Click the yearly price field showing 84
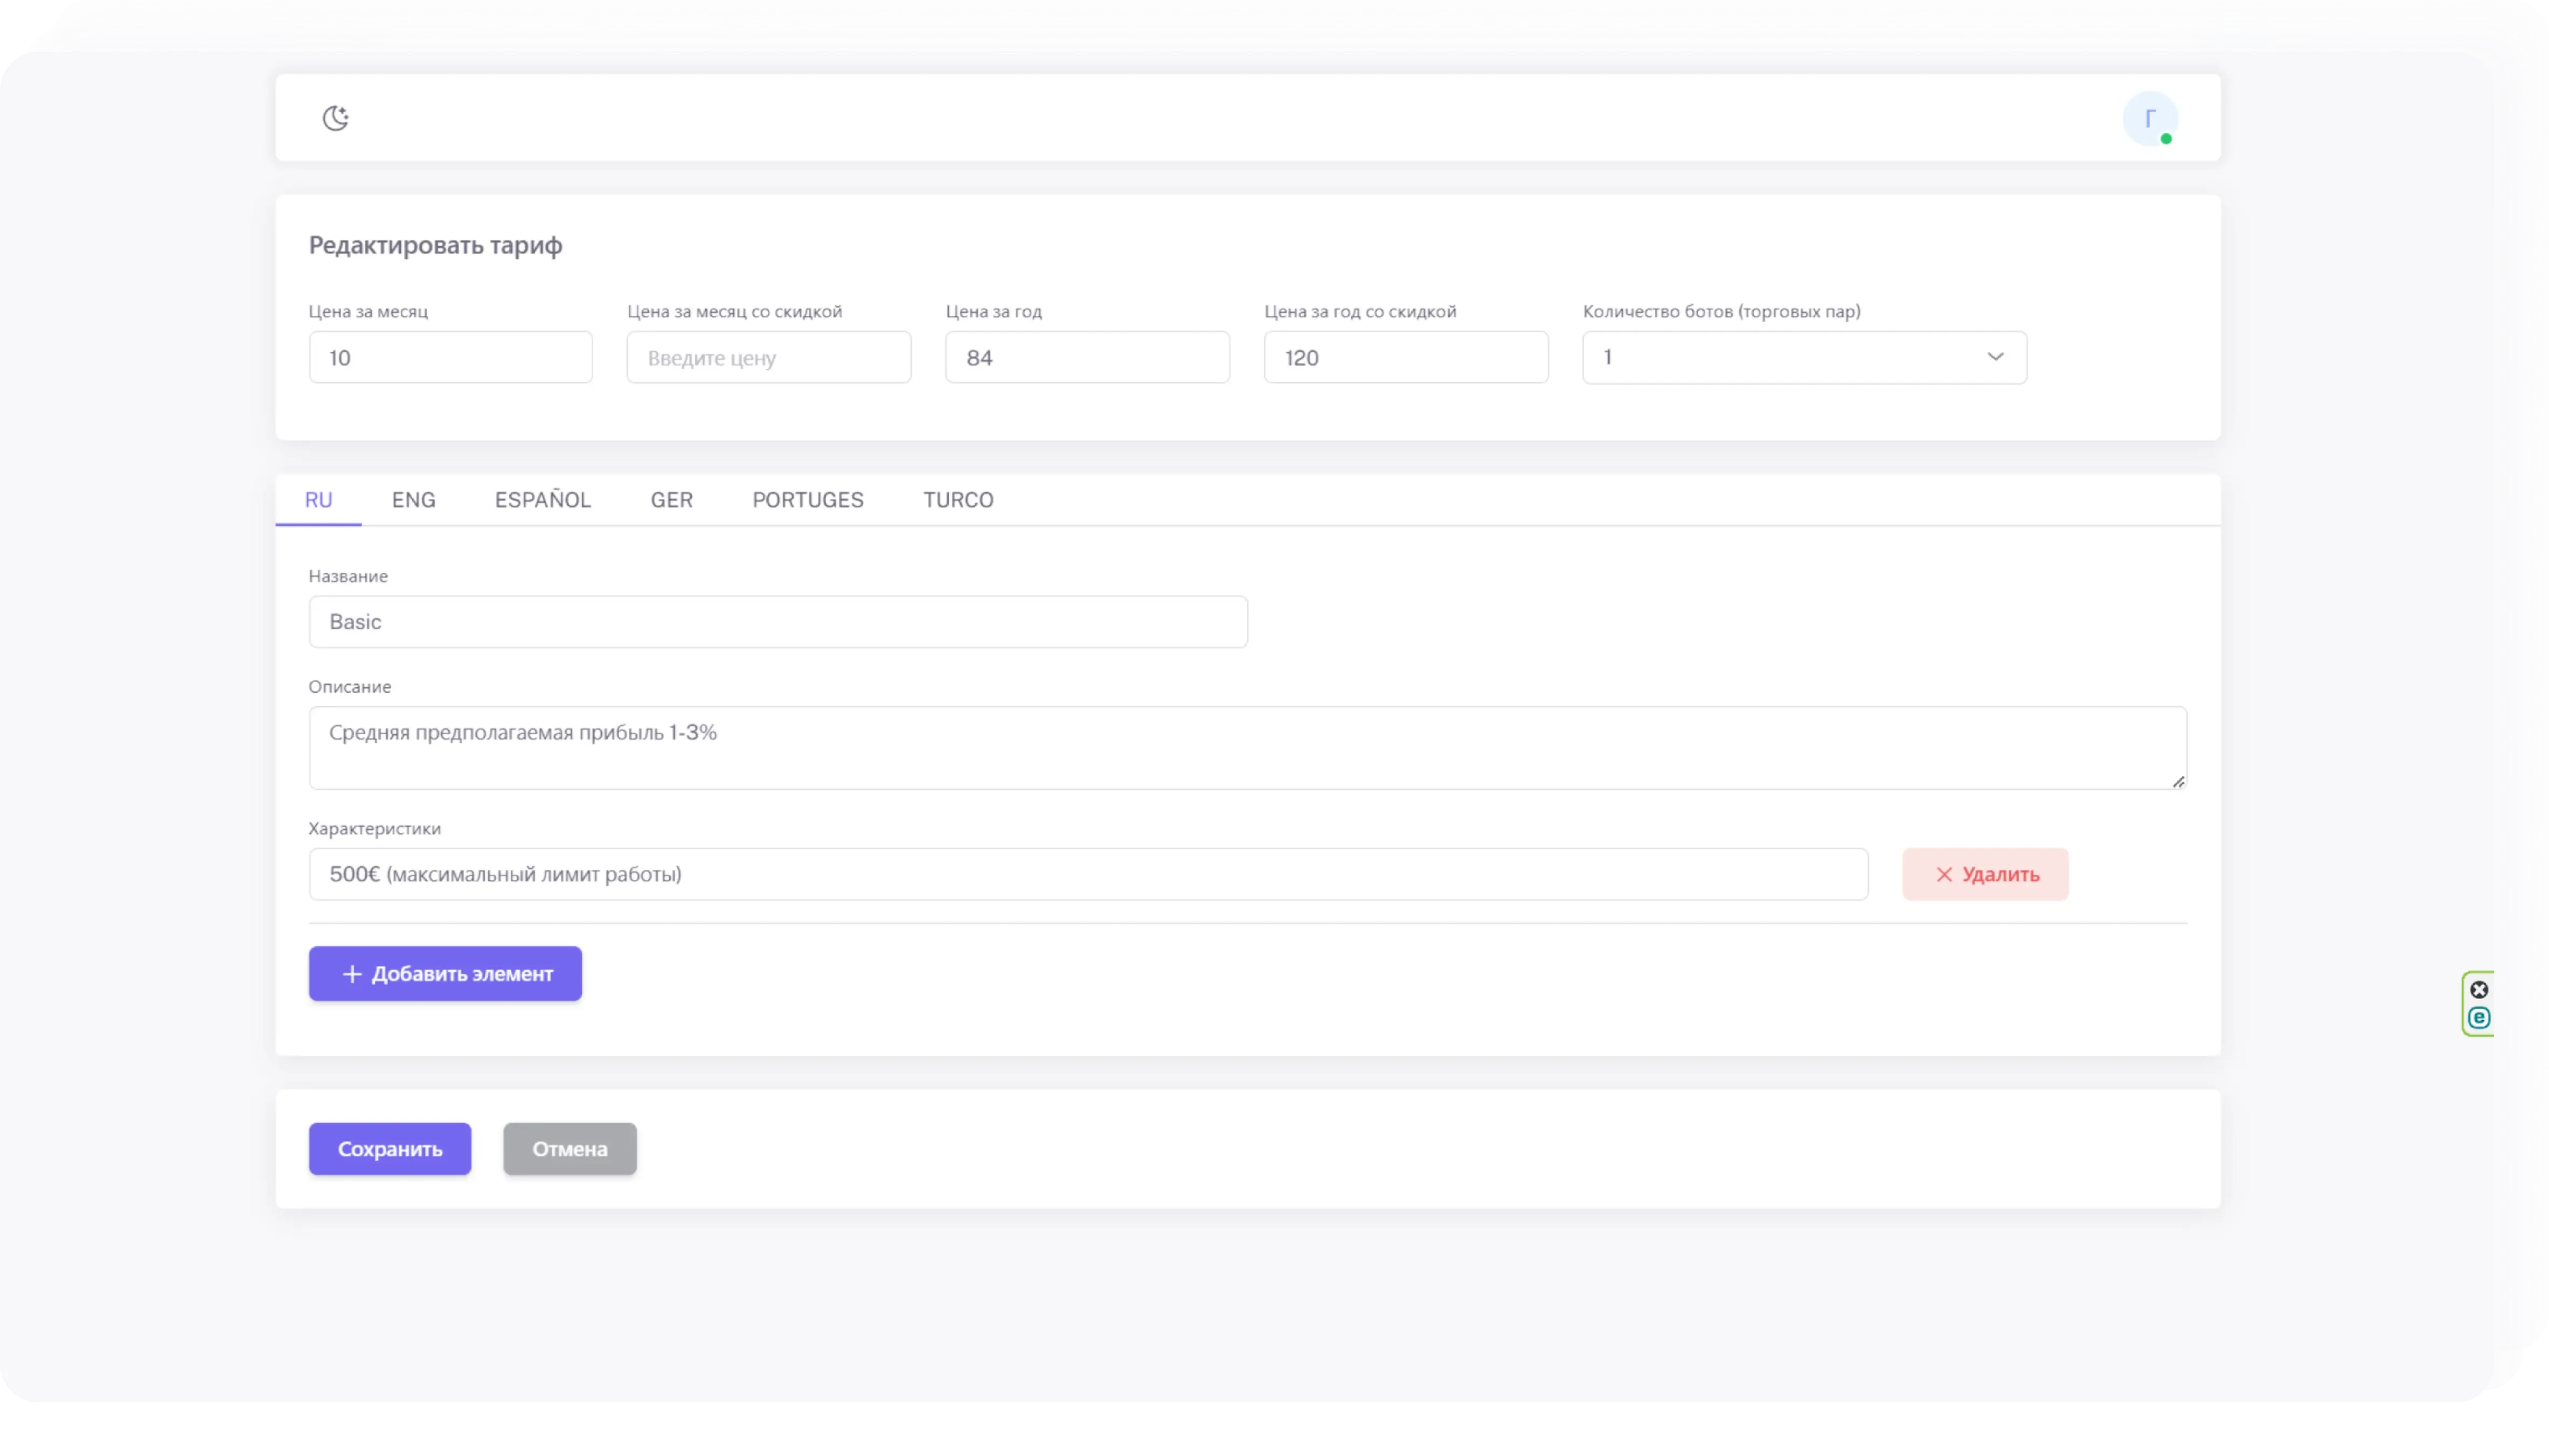This screenshot has width=2549, height=1456. [1087, 357]
